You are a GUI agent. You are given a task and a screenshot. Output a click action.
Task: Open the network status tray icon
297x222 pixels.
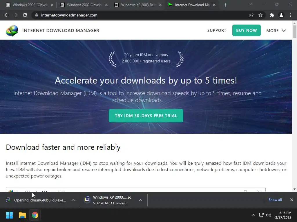pyautogui.click(x=262, y=215)
